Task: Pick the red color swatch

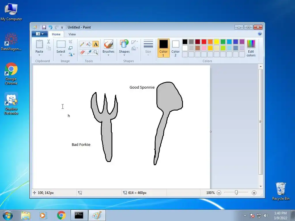Action: pyautogui.click(x=204, y=42)
